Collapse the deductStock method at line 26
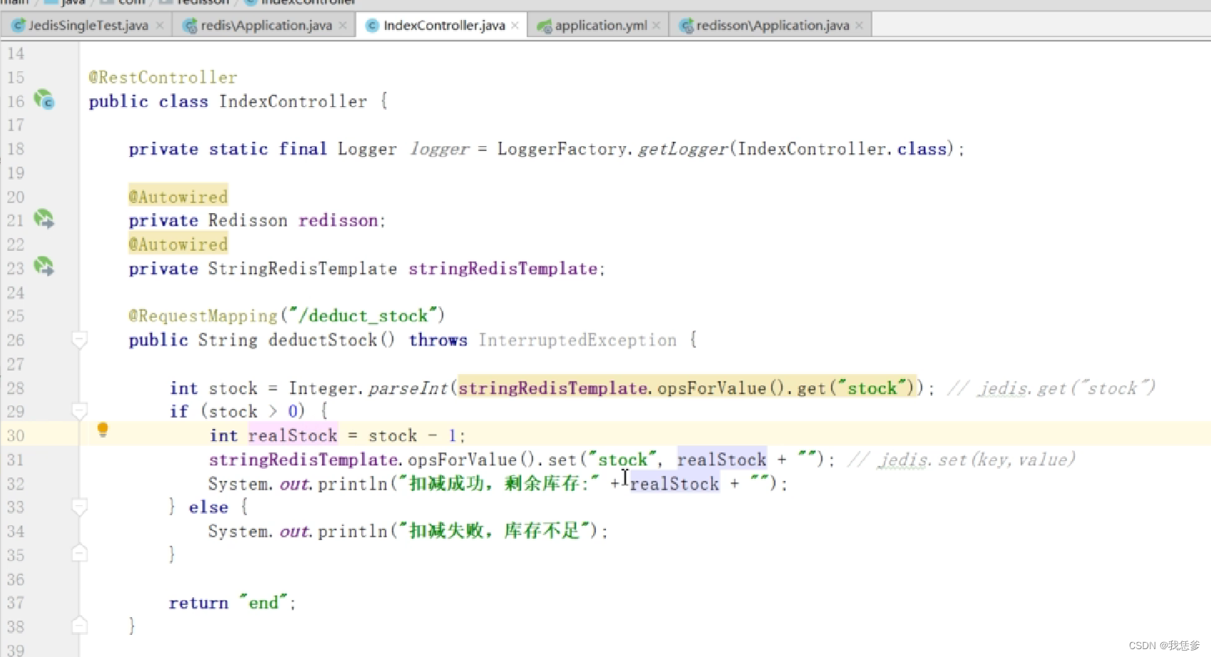 click(x=80, y=340)
